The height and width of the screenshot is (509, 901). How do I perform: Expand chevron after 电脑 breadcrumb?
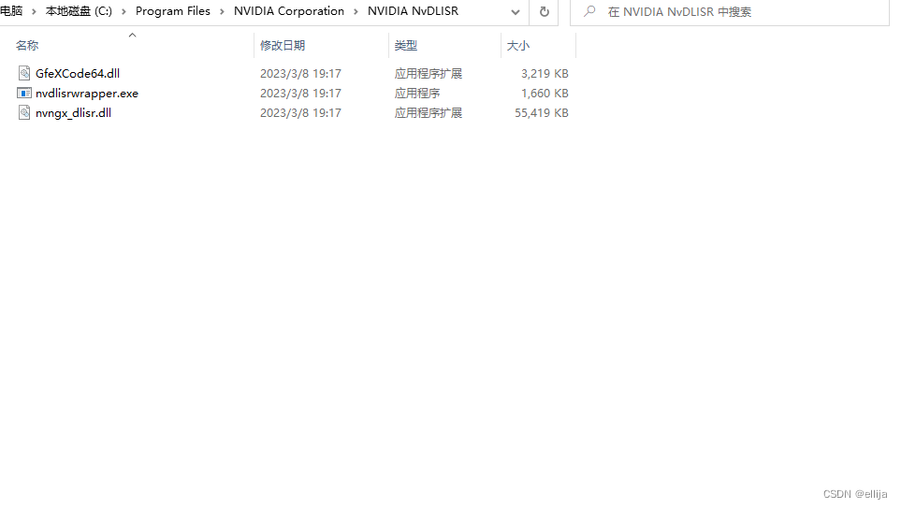click(x=34, y=11)
